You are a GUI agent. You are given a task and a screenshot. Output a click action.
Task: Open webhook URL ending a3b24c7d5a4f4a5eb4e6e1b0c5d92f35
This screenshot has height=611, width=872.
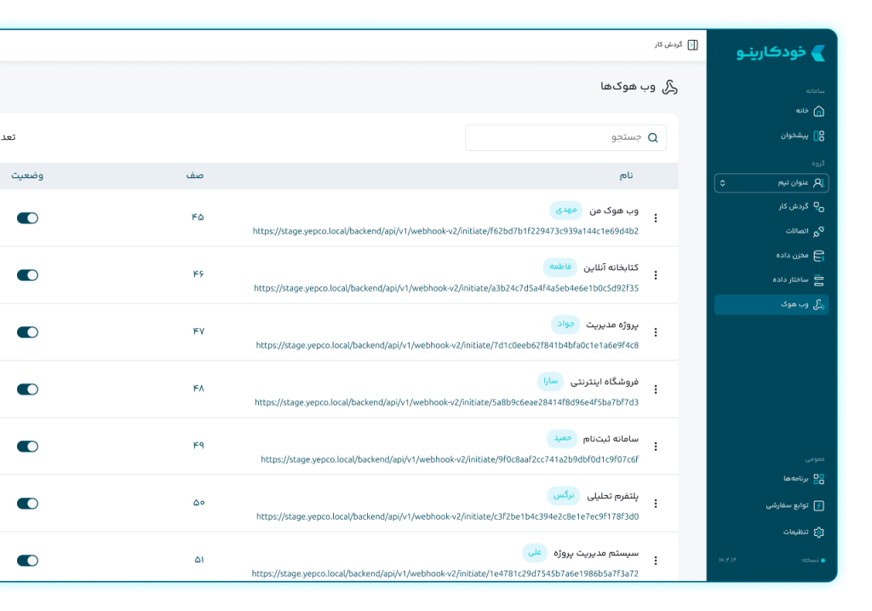(x=446, y=288)
